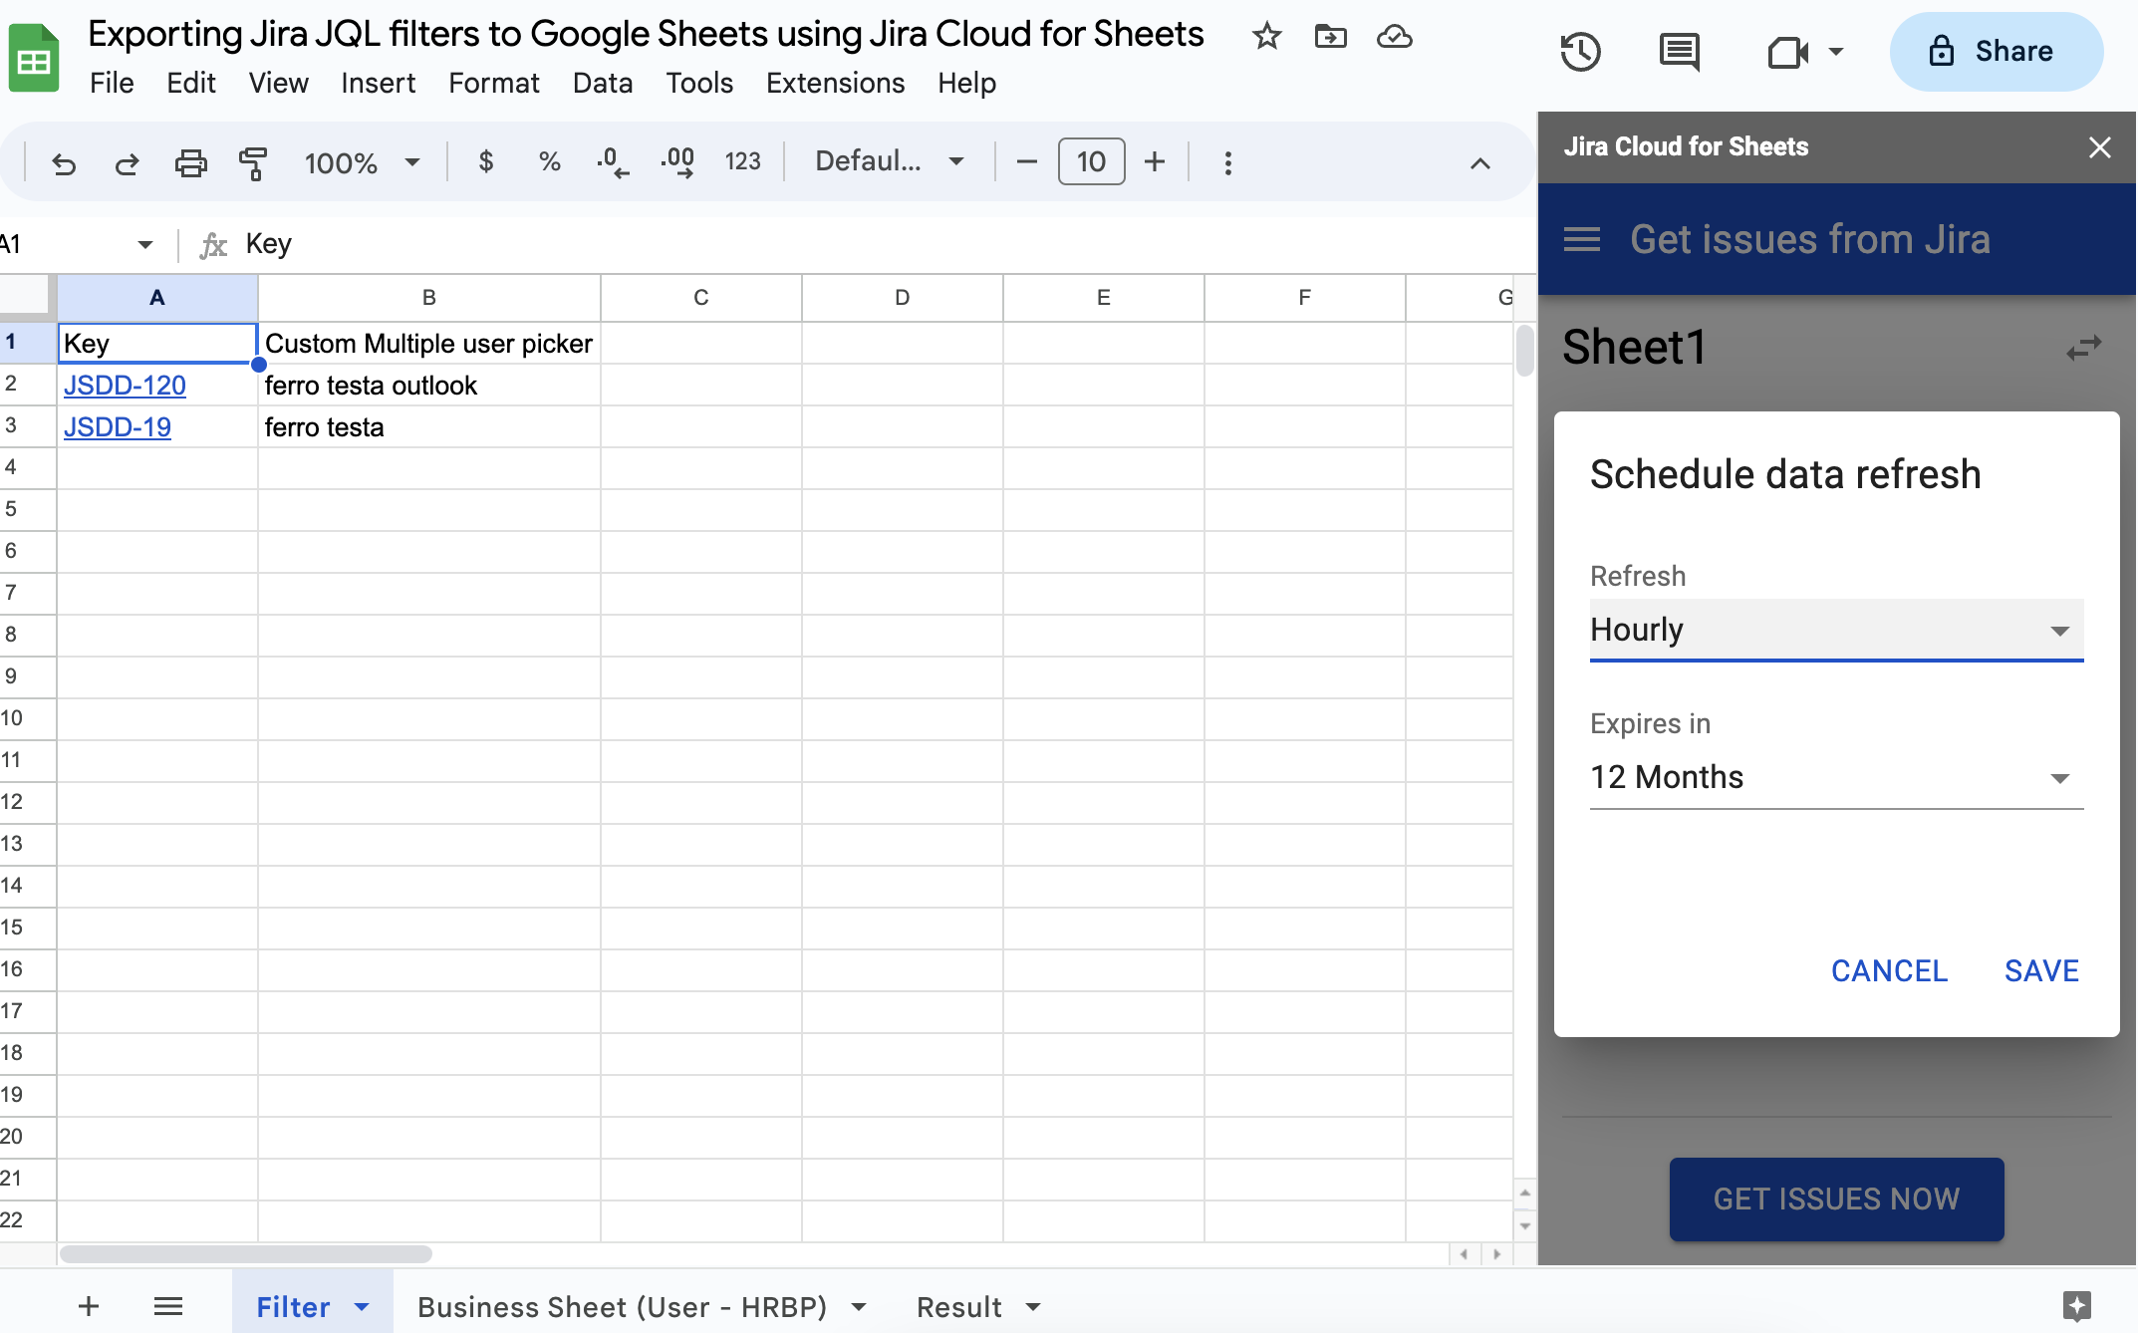Activate the paint format tool
Image resolution: width=2138 pixels, height=1333 pixels.
pyautogui.click(x=253, y=162)
